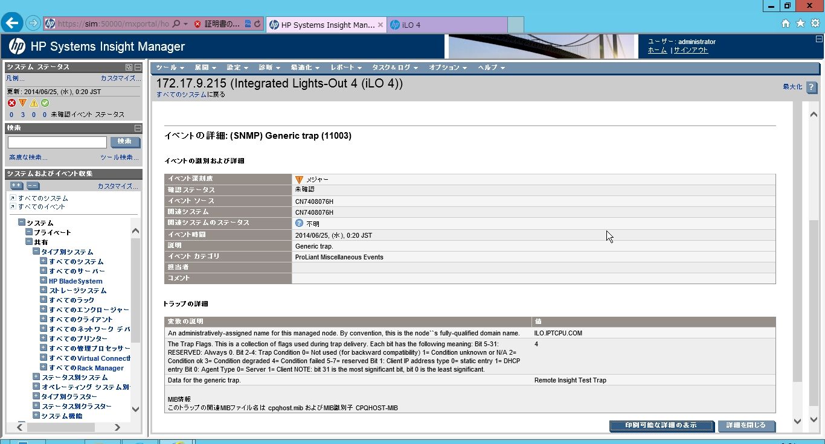The height and width of the screenshot is (444, 825).
Task: Click the critical status red X icon
Action: click(x=11, y=103)
